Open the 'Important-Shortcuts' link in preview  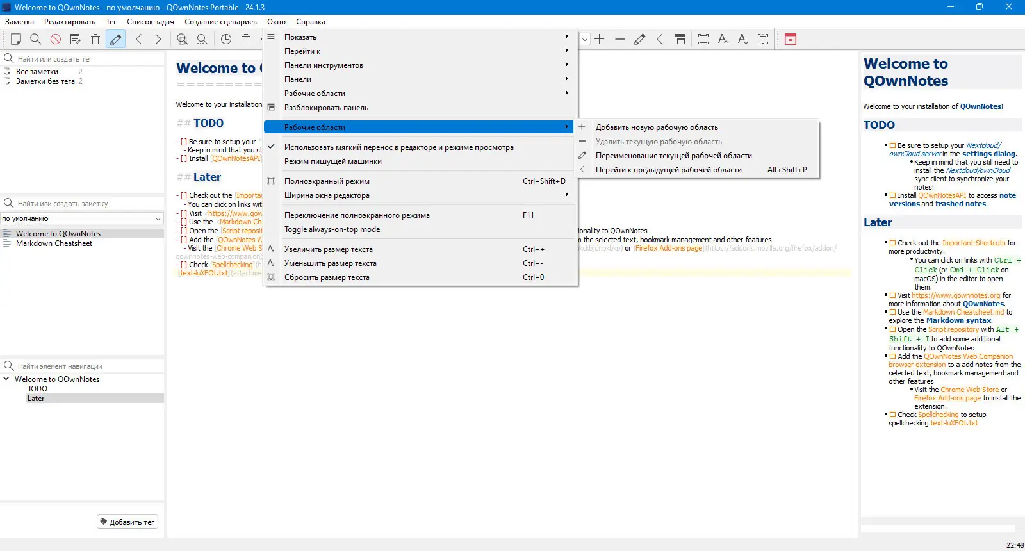974,243
